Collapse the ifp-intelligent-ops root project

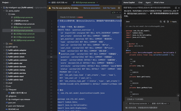[1, 8]
